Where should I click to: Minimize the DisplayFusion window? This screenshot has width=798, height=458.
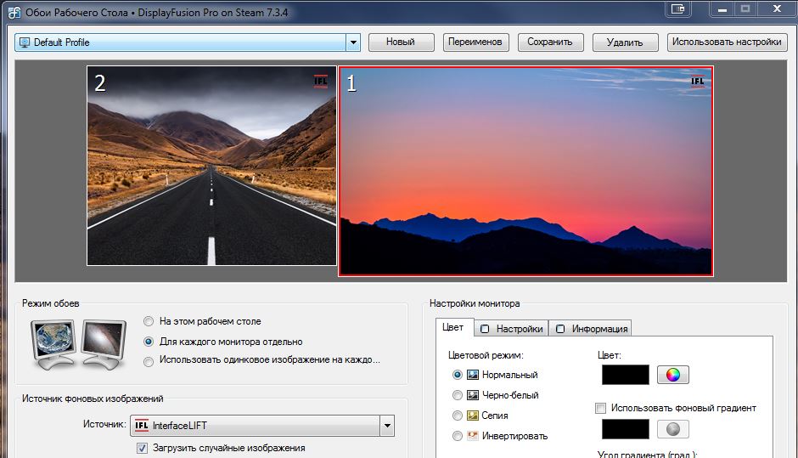(x=722, y=8)
